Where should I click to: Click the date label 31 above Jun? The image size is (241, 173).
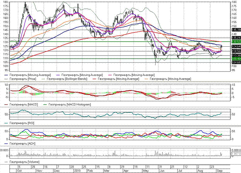[160, 167]
